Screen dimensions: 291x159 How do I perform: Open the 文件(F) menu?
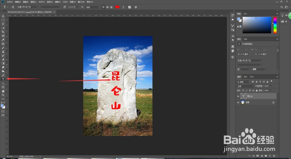pos(10,2)
